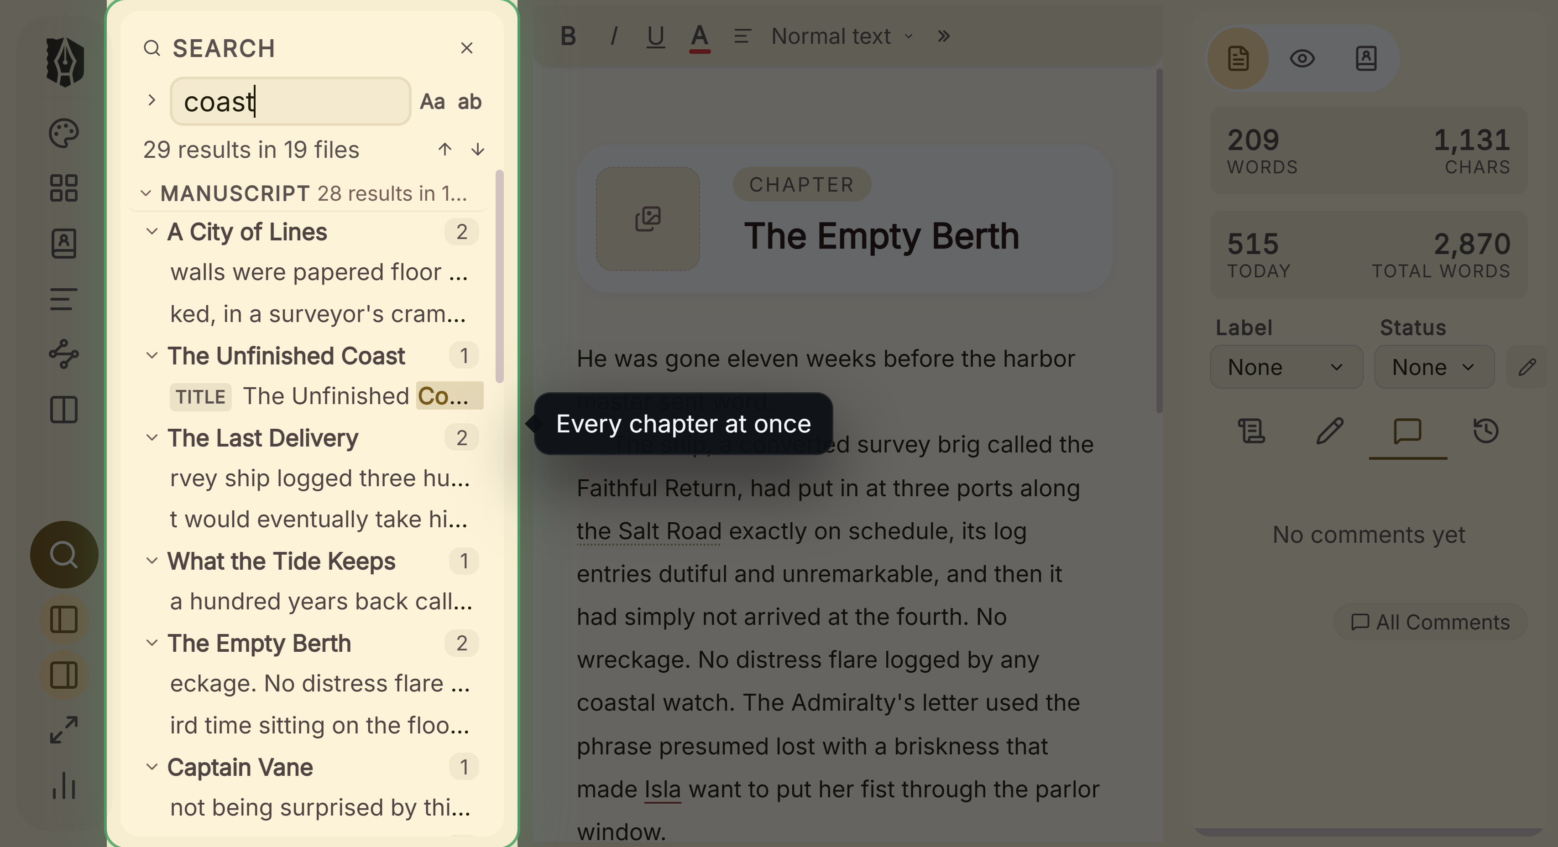The height and width of the screenshot is (847, 1558).
Task: Open the revision history clock tab
Action: pyautogui.click(x=1486, y=431)
